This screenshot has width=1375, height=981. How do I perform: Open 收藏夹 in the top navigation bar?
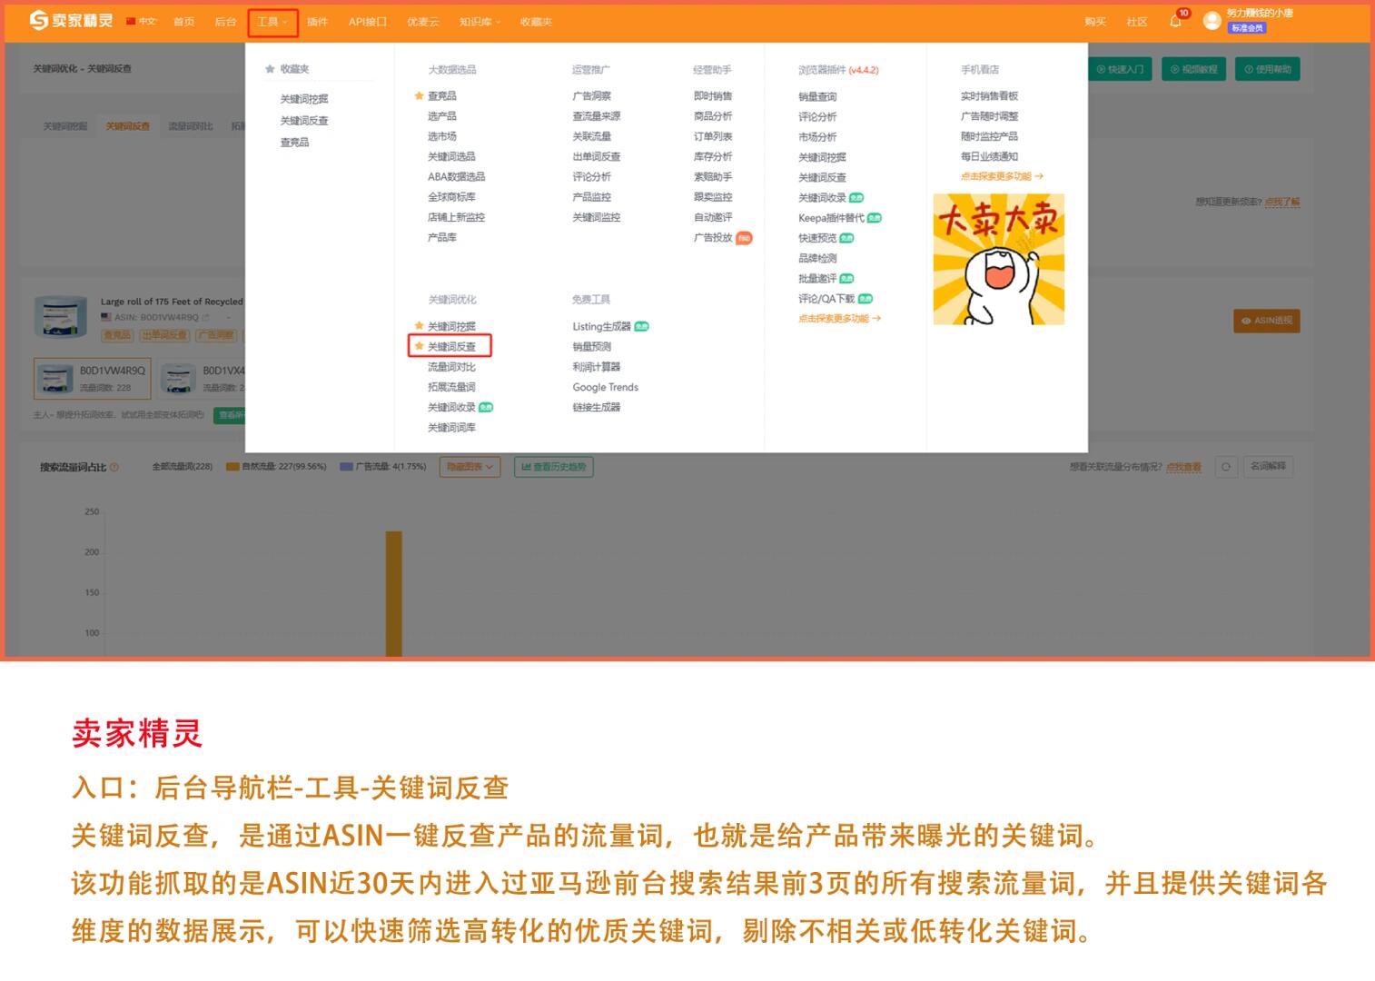click(536, 22)
